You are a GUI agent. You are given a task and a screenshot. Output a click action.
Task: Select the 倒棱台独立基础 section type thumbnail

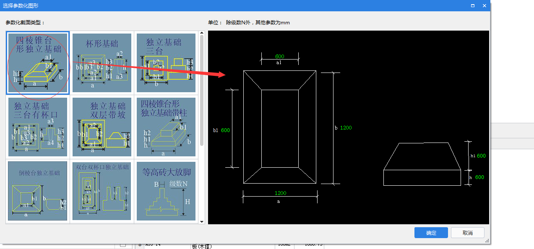pyautogui.click(x=38, y=191)
